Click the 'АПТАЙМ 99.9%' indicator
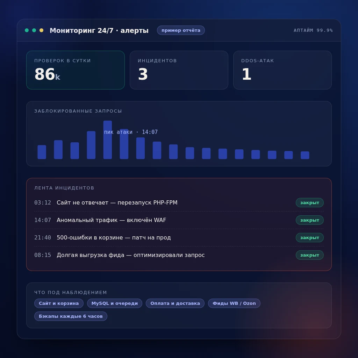Screen dimensions: 358x358 point(313,30)
